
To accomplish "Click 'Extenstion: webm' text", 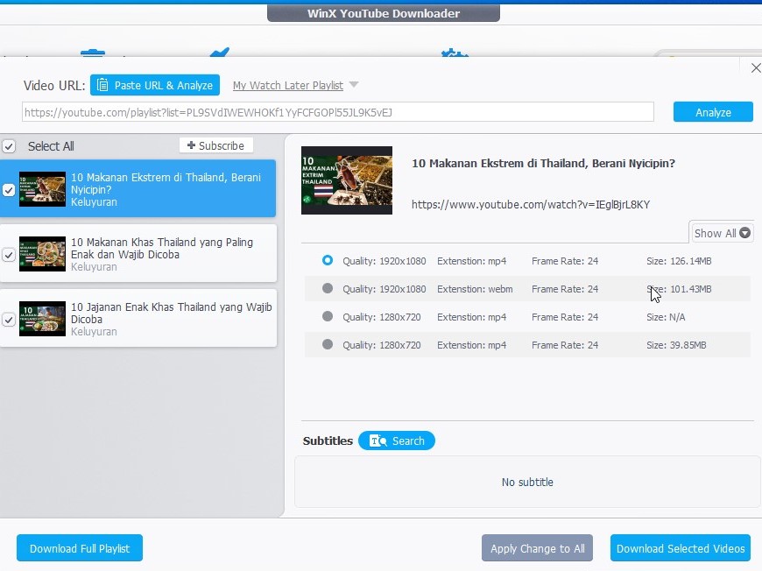I will pos(475,289).
